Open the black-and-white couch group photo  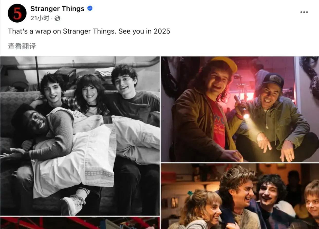(80, 136)
